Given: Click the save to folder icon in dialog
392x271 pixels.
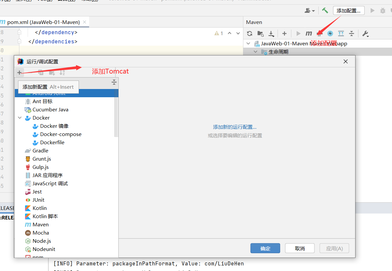Looking at the screenshot, I should [x=52, y=73].
